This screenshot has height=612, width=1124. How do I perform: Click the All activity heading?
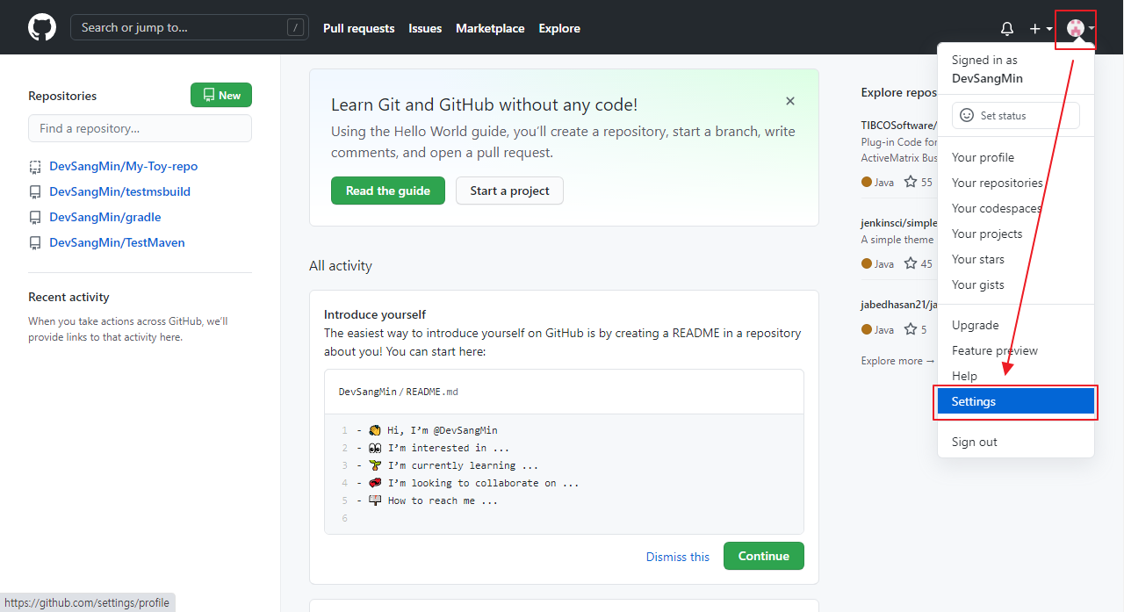(x=341, y=265)
